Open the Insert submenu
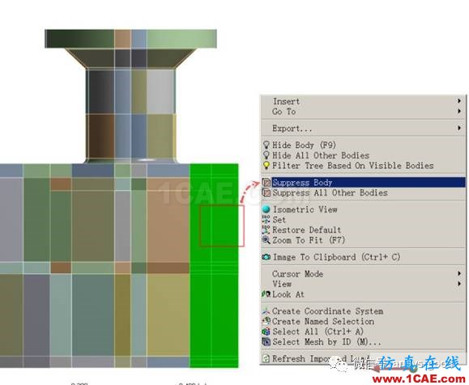 pos(363,101)
